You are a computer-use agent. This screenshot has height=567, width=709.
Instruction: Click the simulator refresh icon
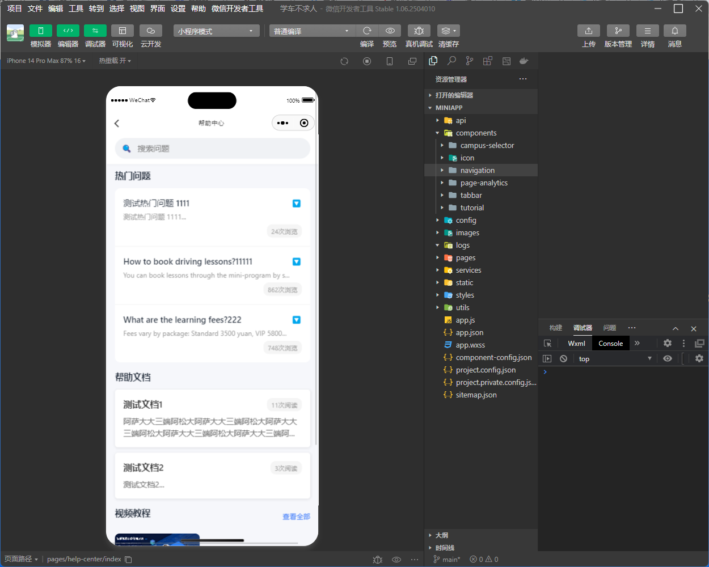coord(344,61)
